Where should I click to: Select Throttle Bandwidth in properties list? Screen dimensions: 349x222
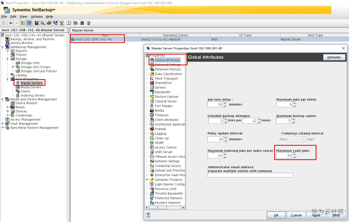[x=169, y=194]
